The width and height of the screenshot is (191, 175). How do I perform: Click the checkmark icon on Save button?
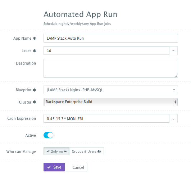tap(49, 167)
